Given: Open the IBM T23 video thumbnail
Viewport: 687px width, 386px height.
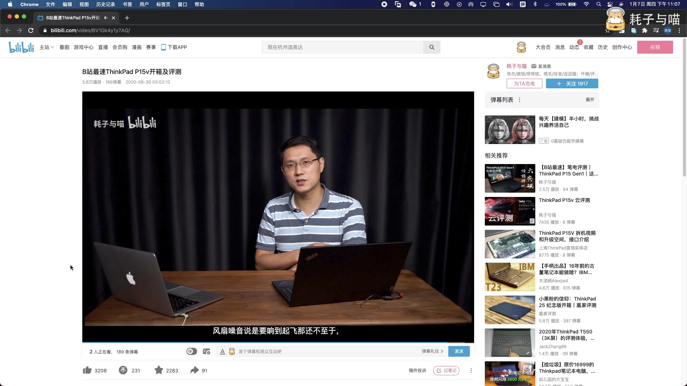Looking at the screenshot, I should 510,277.
